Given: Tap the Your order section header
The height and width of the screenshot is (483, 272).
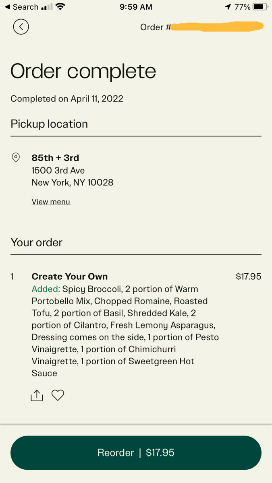Looking at the screenshot, I should pyautogui.click(x=37, y=242).
